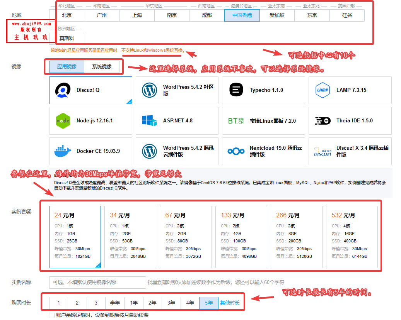Screen dimensions: 401x320
Task: Choose the 3年 duration option
Action: (171, 303)
